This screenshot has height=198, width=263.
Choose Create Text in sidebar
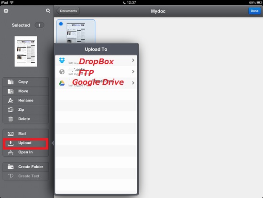pos(26,176)
